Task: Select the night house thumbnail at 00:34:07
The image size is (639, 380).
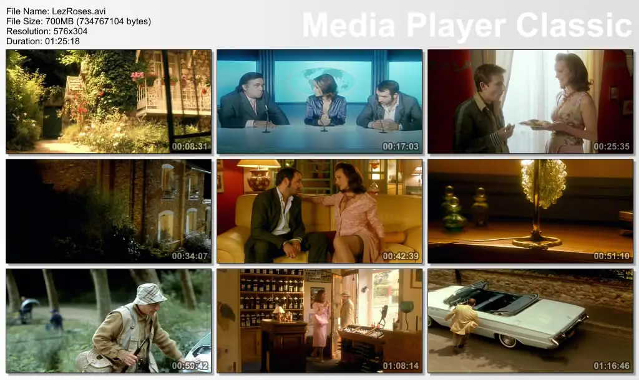Action: 109,211
